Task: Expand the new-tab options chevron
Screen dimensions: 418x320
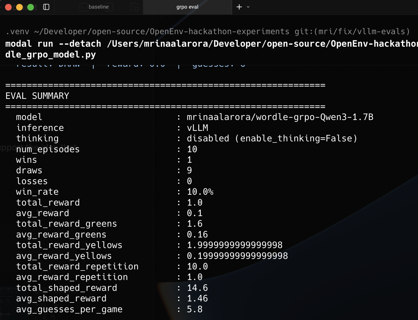Action: pyautogui.click(x=248, y=7)
